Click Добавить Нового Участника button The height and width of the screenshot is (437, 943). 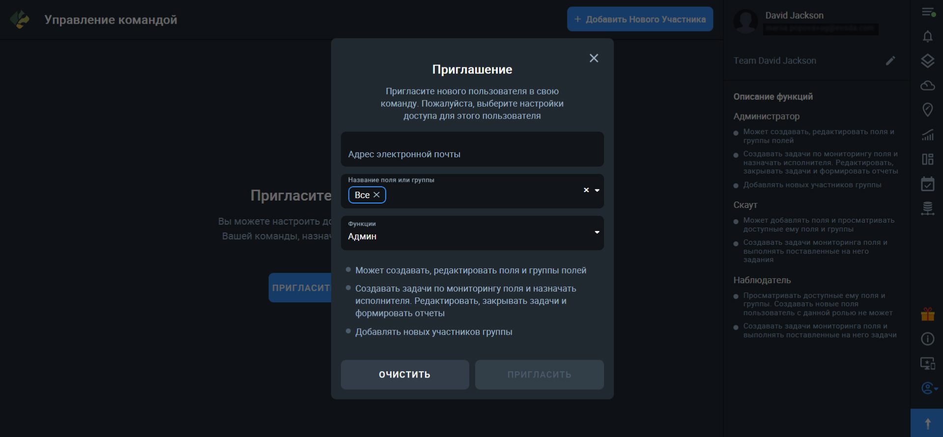[x=640, y=19]
